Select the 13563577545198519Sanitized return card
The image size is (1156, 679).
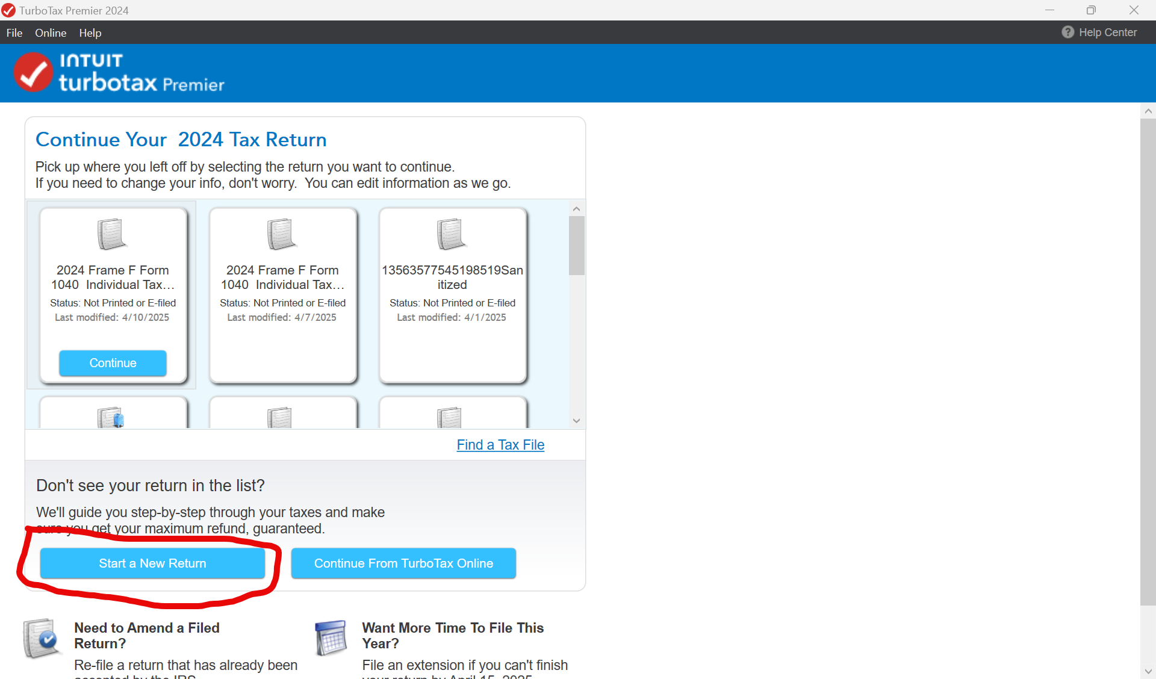coord(453,296)
